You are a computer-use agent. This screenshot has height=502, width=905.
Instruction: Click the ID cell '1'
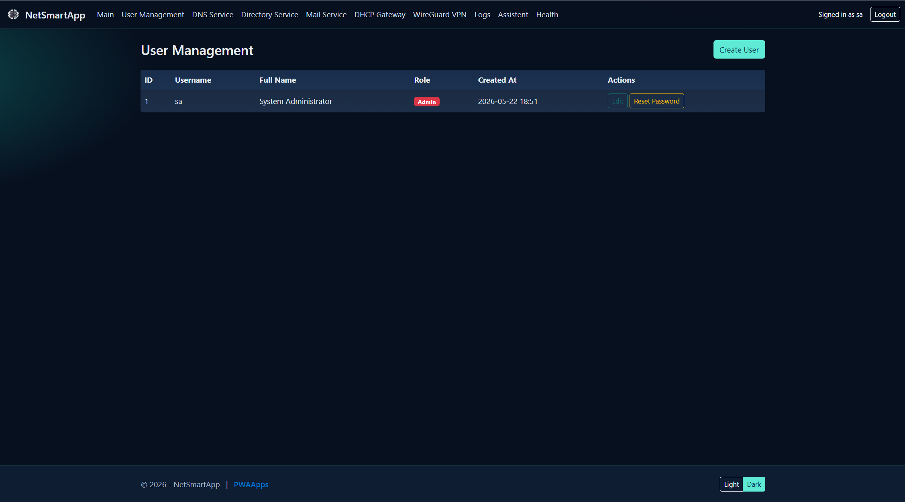click(x=147, y=101)
